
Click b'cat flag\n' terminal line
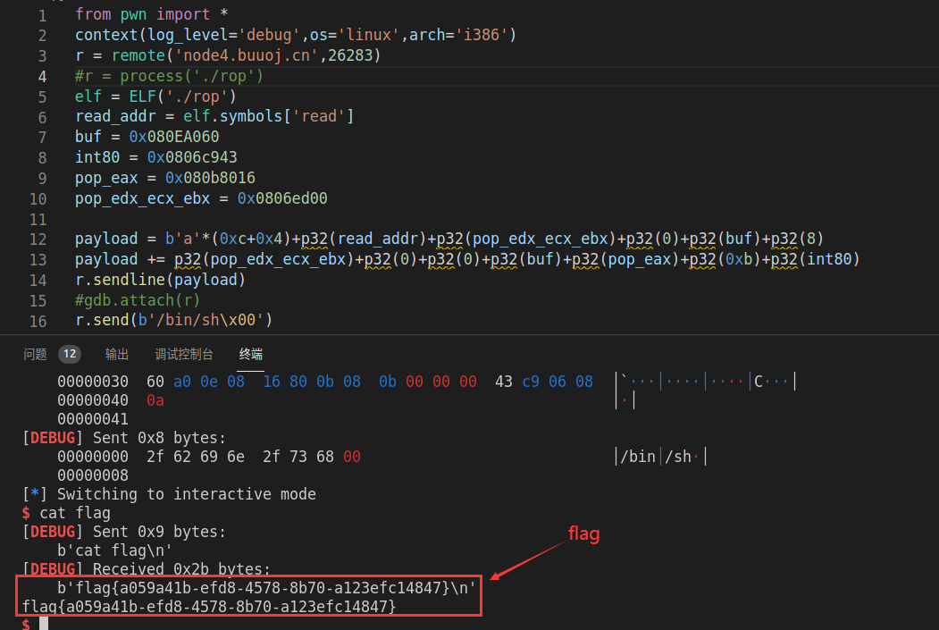pos(115,550)
